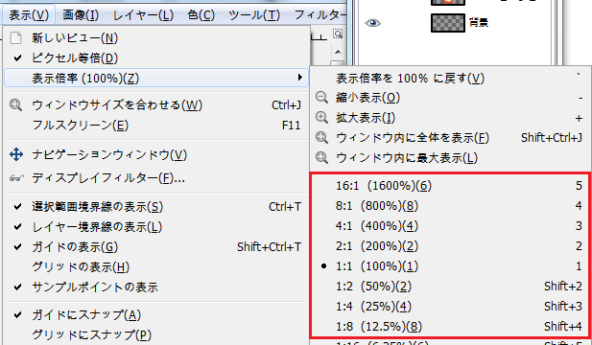Open the 表示(V) menu
Viewport: 592px width, 345px height.
pyautogui.click(x=29, y=15)
